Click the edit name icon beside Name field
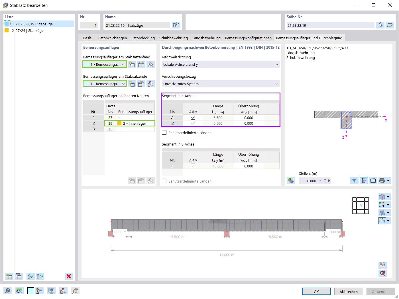The height and width of the screenshot is (299, 399). 176,25
